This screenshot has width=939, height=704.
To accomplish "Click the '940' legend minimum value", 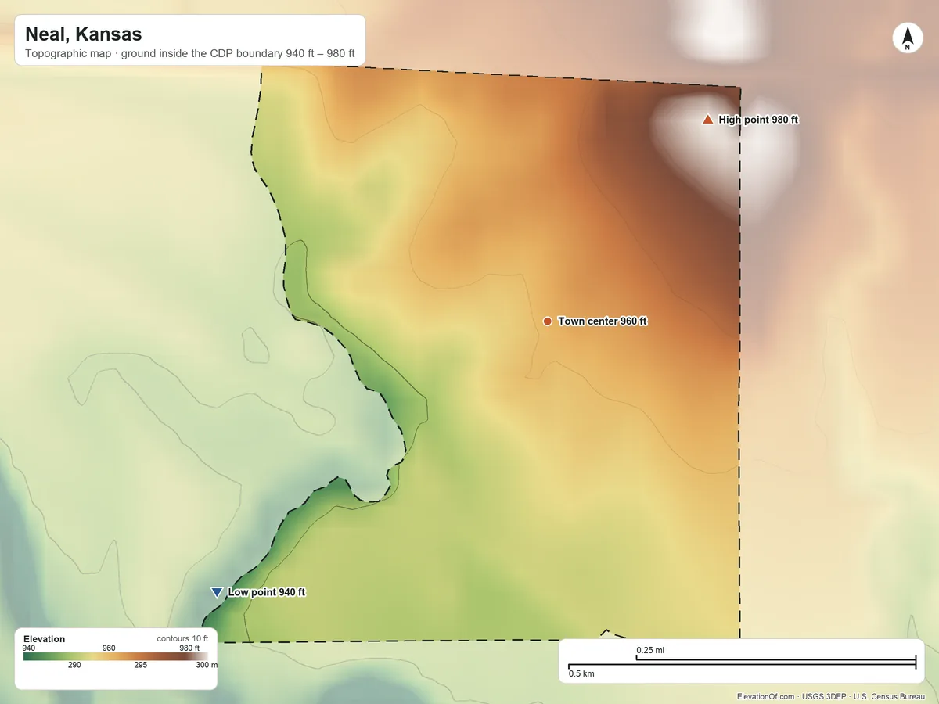I will tap(29, 648).
